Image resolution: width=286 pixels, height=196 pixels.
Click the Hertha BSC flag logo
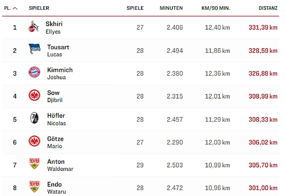point(34,50)
